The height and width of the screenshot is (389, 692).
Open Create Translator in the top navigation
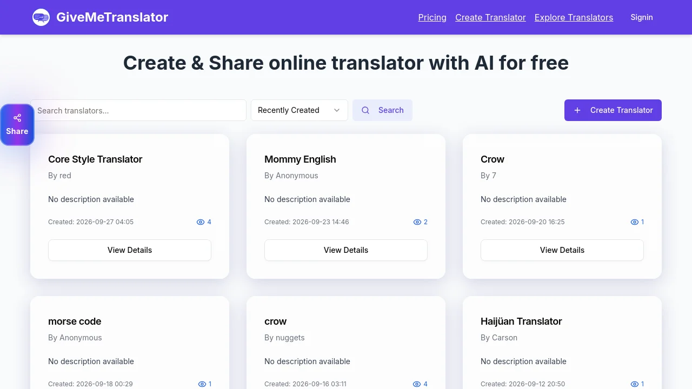pos(490,17)
